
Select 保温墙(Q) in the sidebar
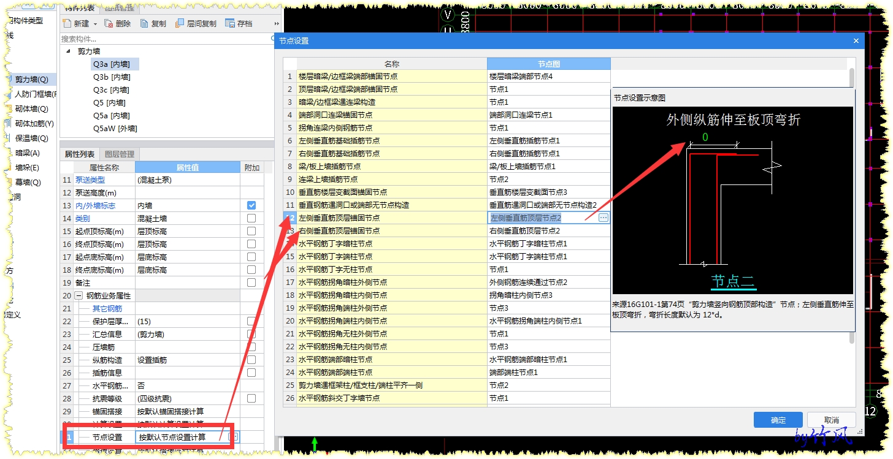coord(31,138)
